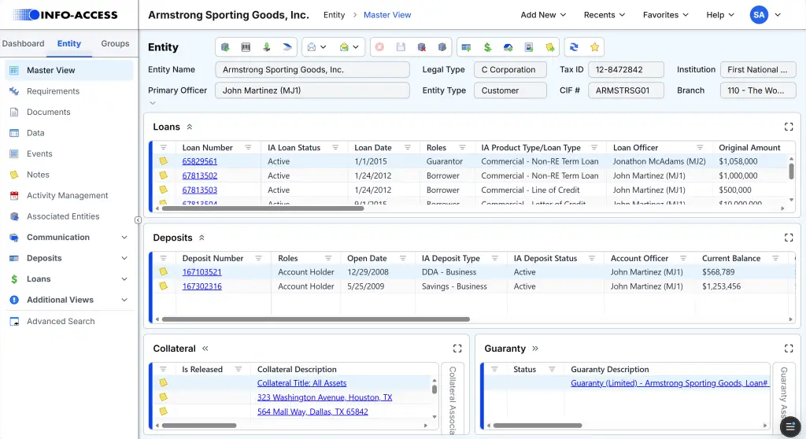
Task: Expand Communication in the sidebar
Action: (x=124, y=237)
